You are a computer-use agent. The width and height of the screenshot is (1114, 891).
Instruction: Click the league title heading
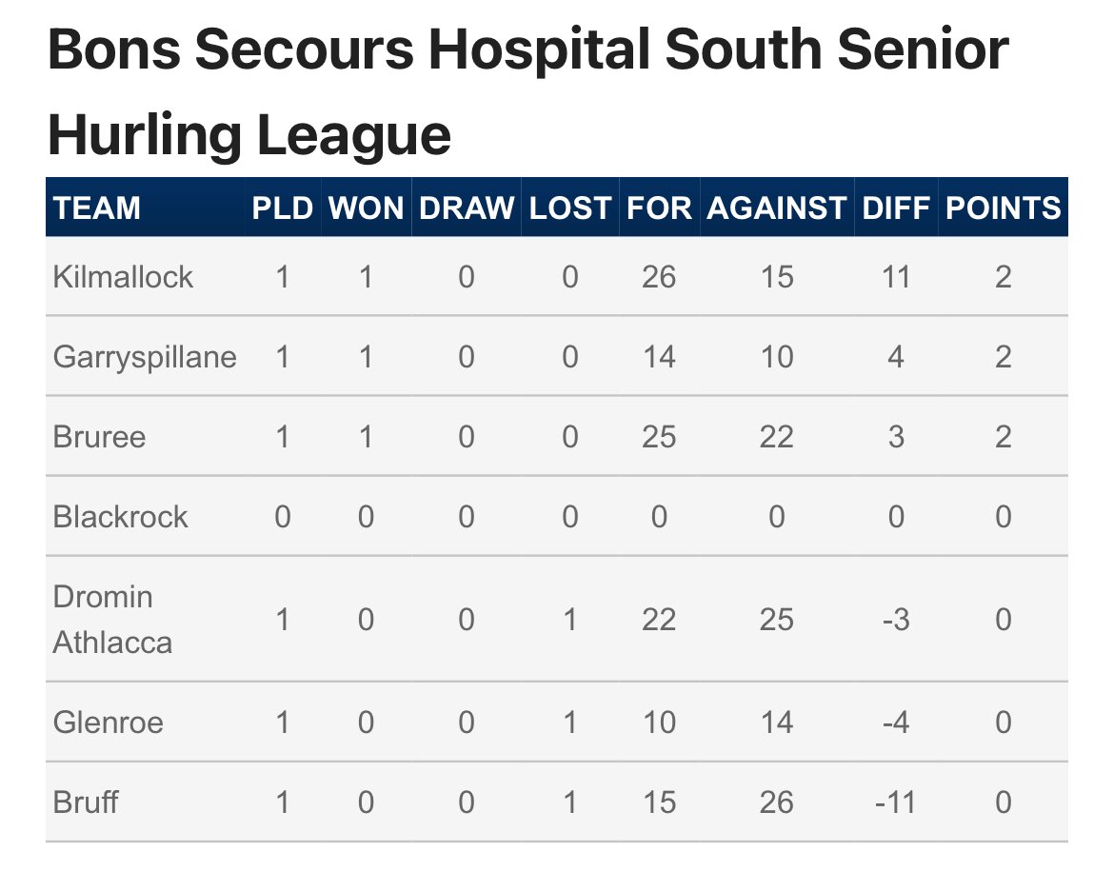(x=527, y=91)
